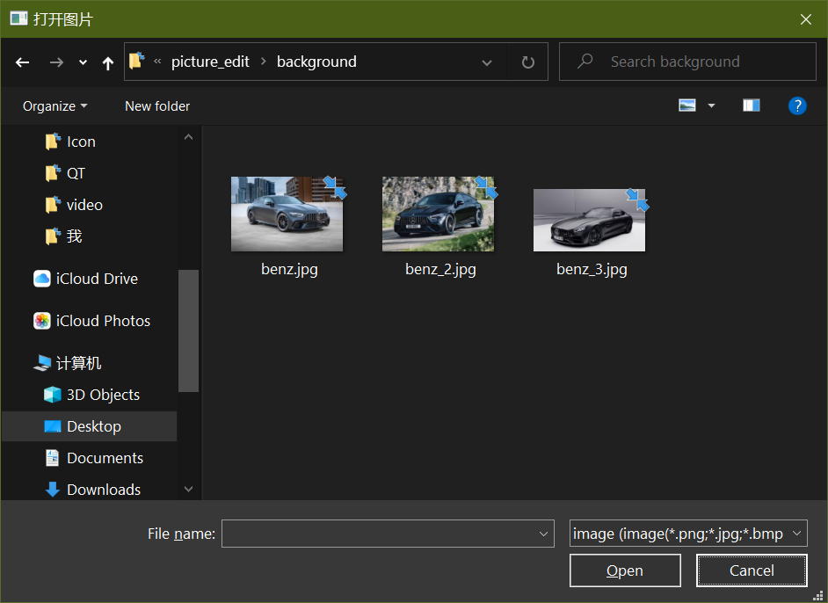
Task: Click the Downloads arrow icon
Action: click(x=52, y=490)
